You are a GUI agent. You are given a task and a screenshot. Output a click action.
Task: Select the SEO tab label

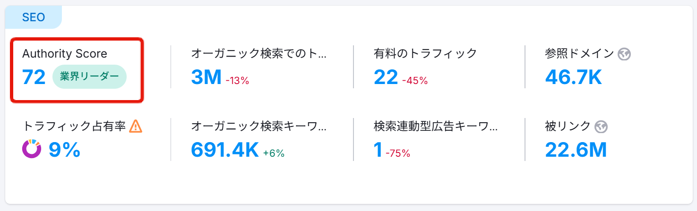click(34, 17)
